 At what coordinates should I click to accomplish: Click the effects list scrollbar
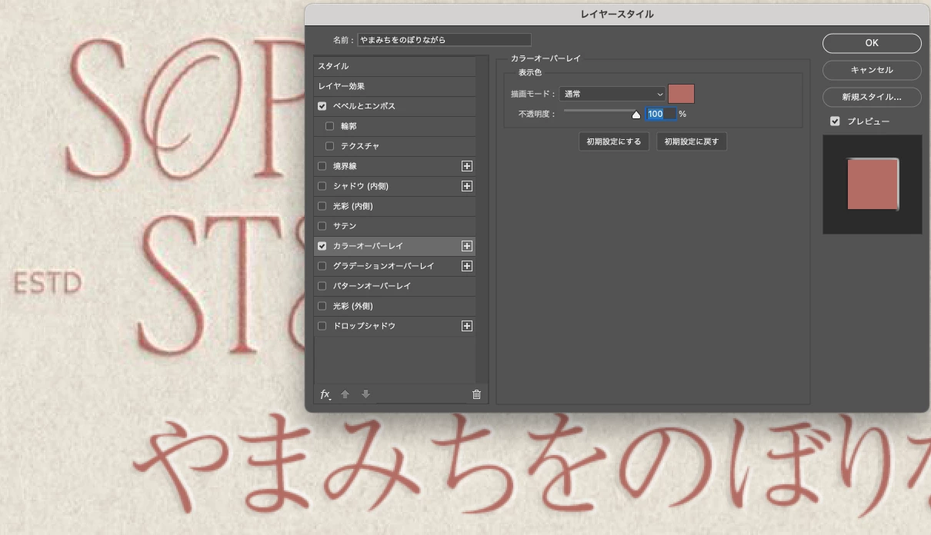(x=482, y=218)
